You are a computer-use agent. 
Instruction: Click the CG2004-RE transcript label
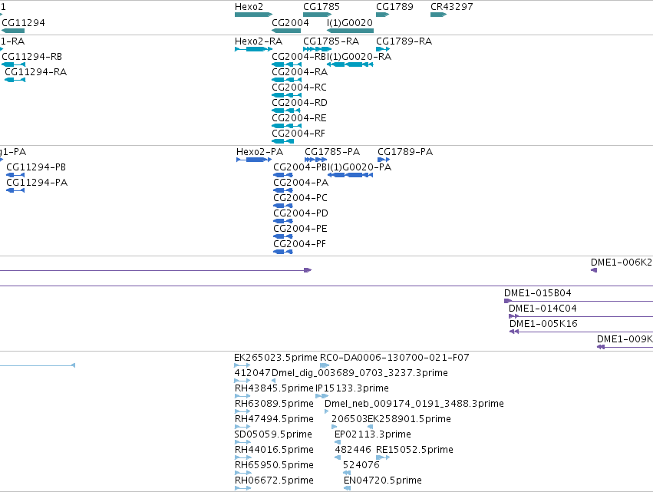click(x=299, y=118)
